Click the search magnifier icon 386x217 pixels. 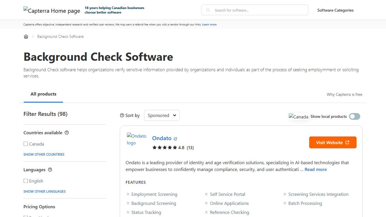pos(208,10)
